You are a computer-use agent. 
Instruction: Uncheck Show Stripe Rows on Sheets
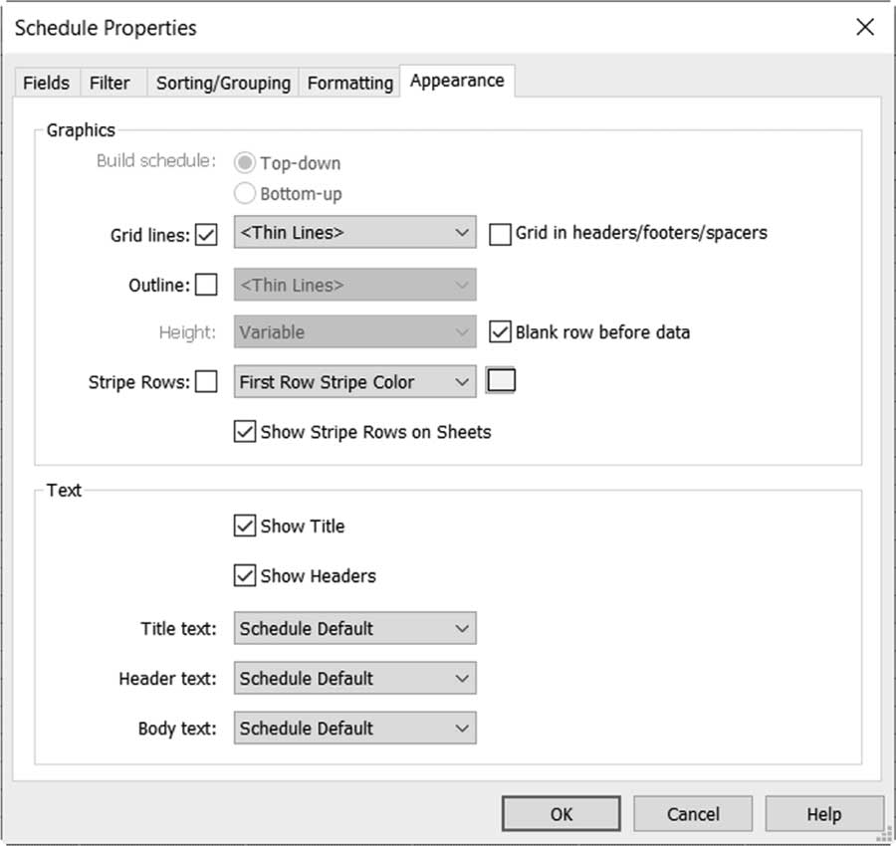[245, 431]
